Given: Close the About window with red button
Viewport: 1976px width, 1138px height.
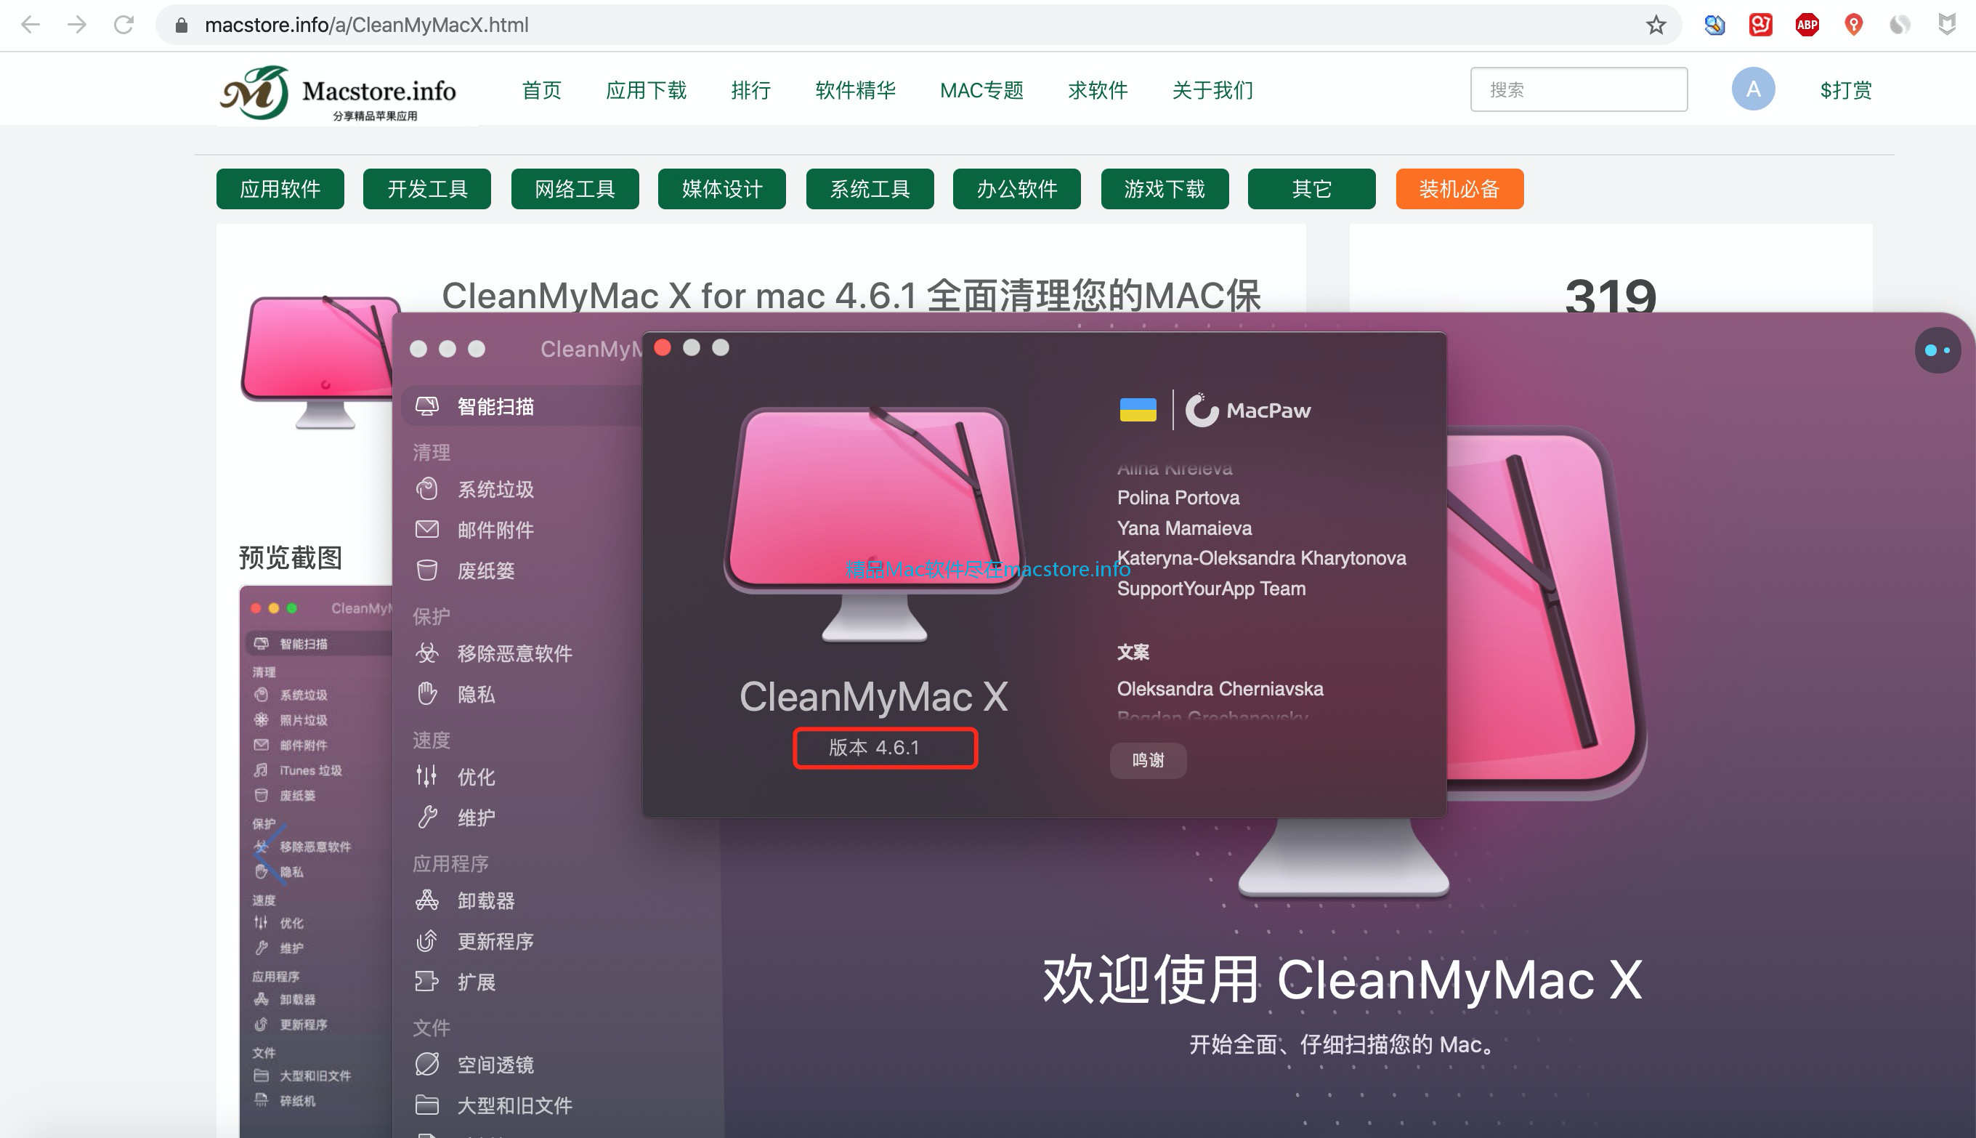Looking at the screenshot, I should click(662, 347).
